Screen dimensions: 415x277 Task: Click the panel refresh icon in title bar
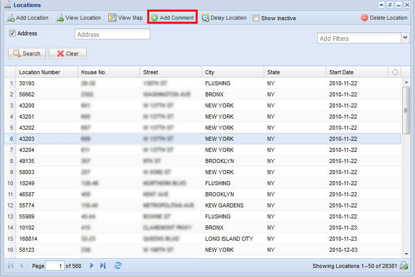tap(390, 5)
